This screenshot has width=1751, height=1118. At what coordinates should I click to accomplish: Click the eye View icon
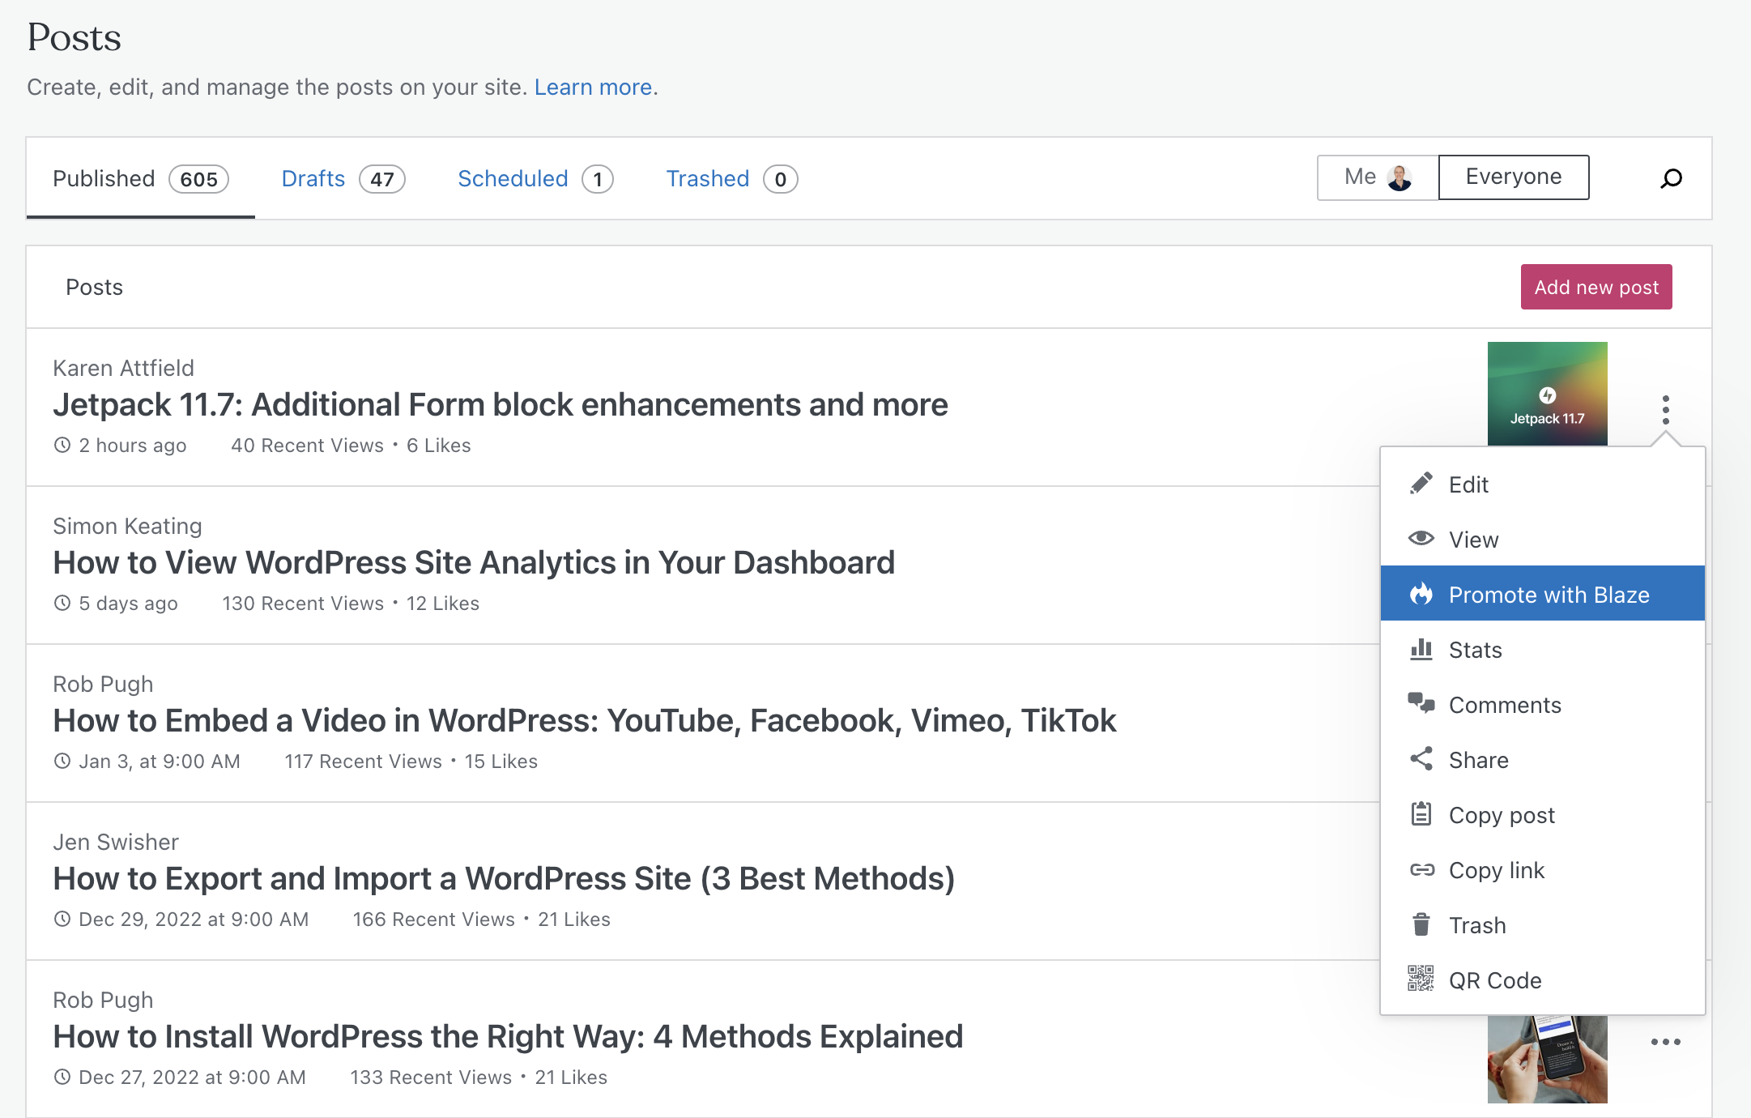(x=1421, y=539)
